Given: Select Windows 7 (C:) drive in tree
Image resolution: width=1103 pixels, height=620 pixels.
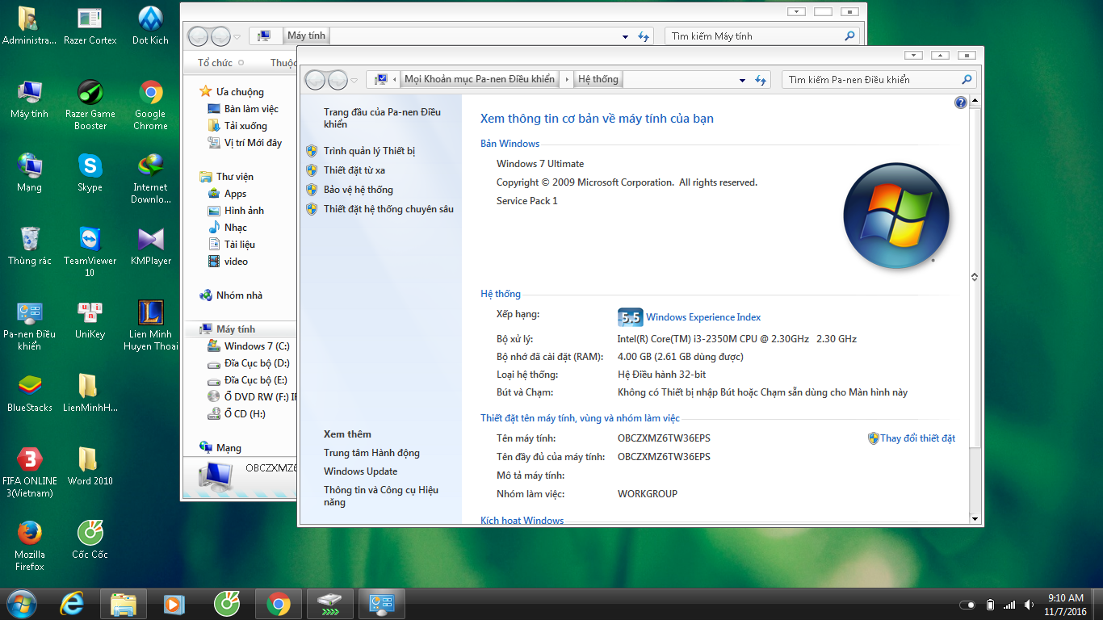Looking at the screenshot, I should pos(257,346).
